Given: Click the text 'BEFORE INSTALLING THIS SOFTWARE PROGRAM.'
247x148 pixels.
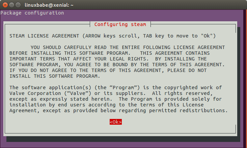Looking at the screenshot, I should (70, 53).
